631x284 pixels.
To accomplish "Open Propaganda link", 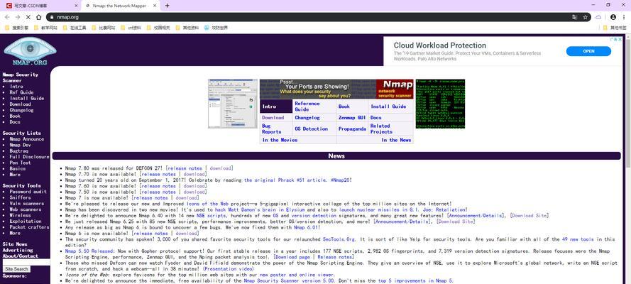I will point(352,129).
